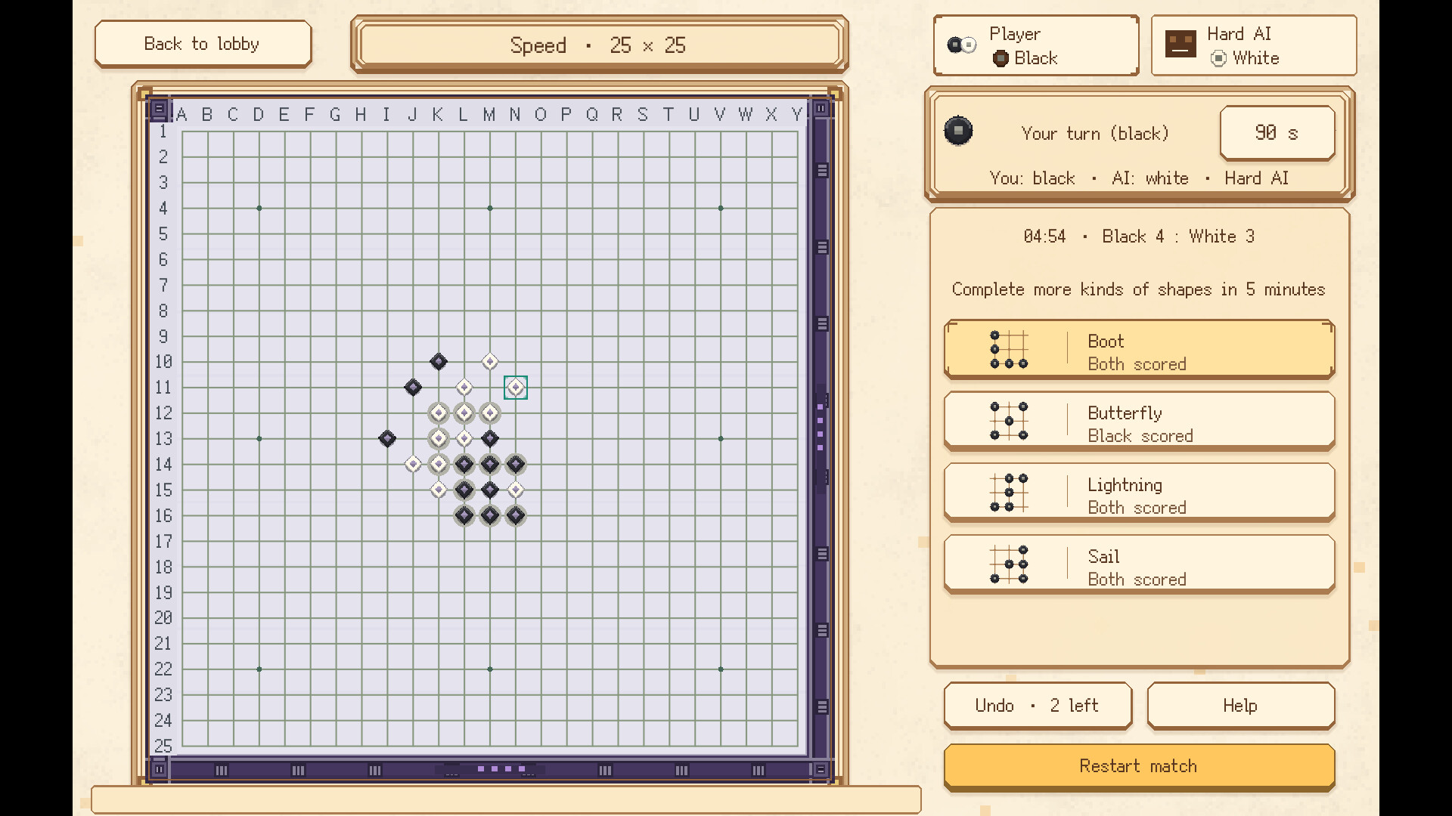The image size is (1452, 816).
Task: Click the Hard AI robot face avatar
Action: (1181, 45)
